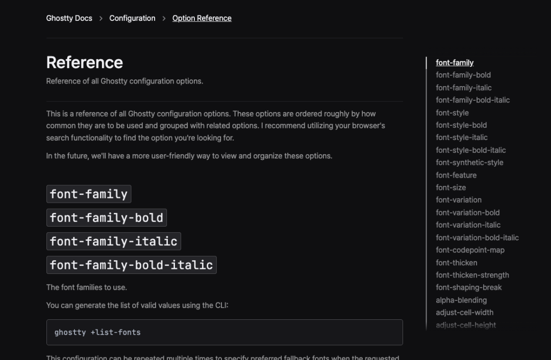Click the 'In the future' paragraph
The height and width of the screenshot is (360, 551).
pyautogui.click(x=189, y=156)
